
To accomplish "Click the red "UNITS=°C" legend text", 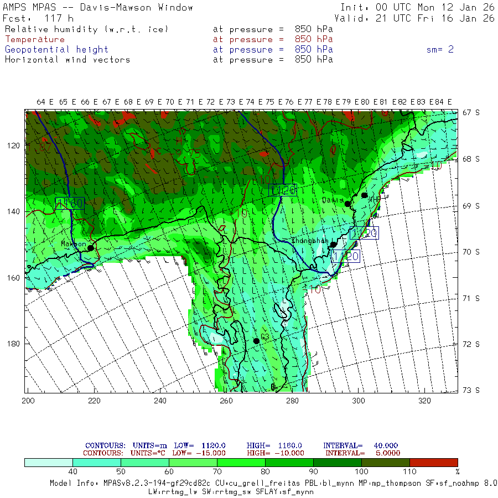I will (x=148, y=453).
